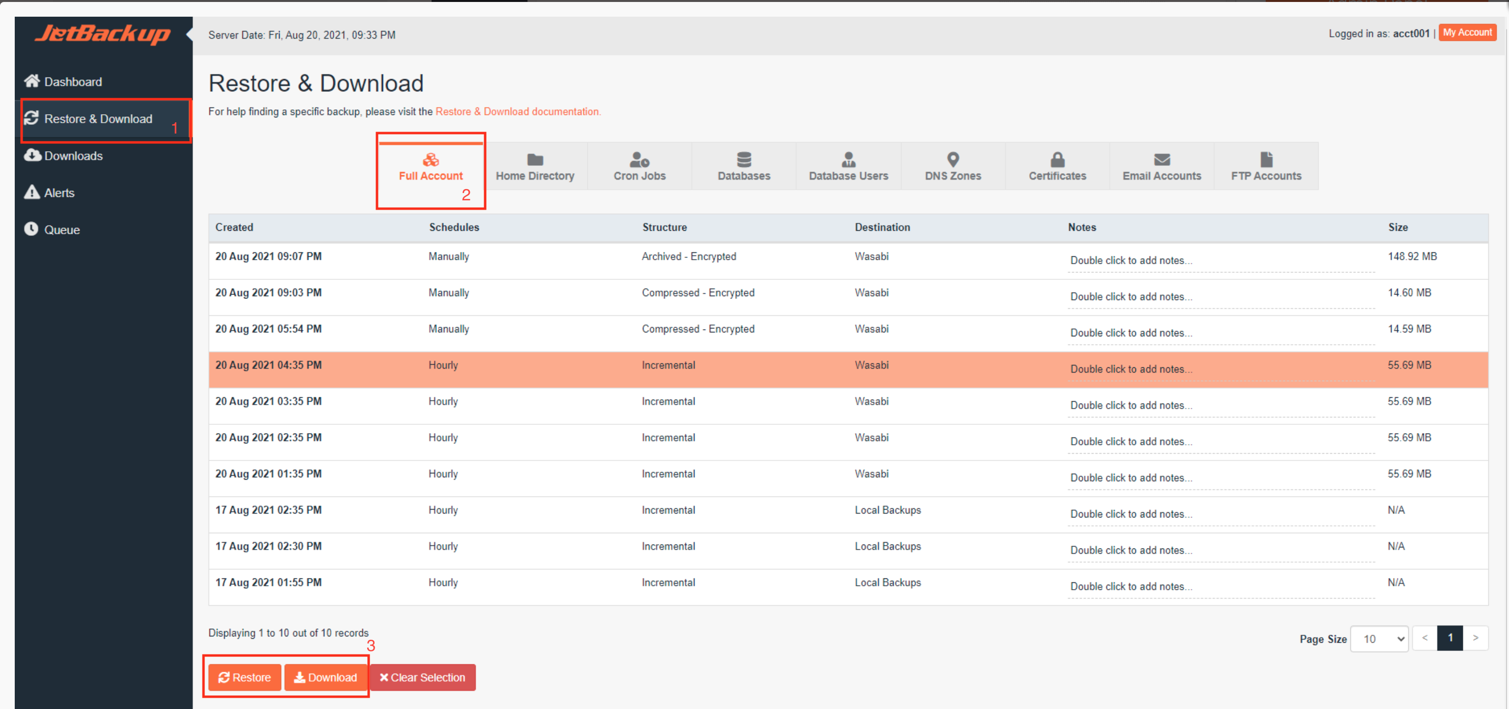Switch to FTP Accounts tab
The height and width of the screenshot is (709, 1509).
click(1265, 167)
